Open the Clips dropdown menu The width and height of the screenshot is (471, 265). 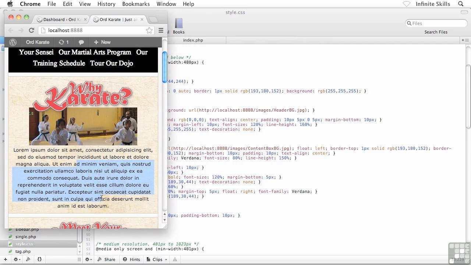[x=157, y=259]
